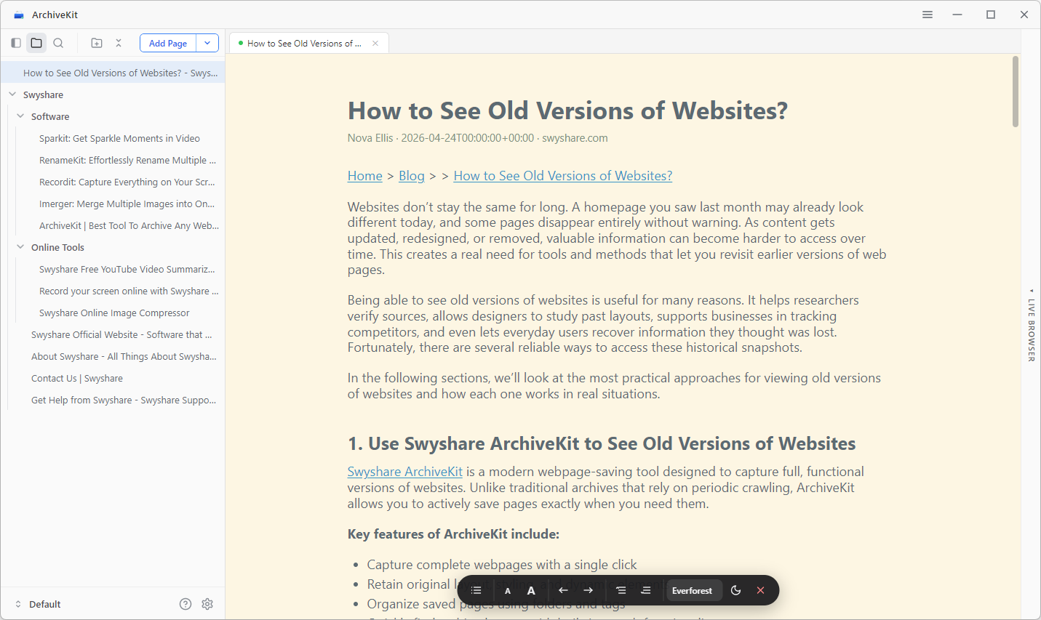1041x620 pixels.
Task: Follow the Blog breadcrumb link
Action: 411,176
